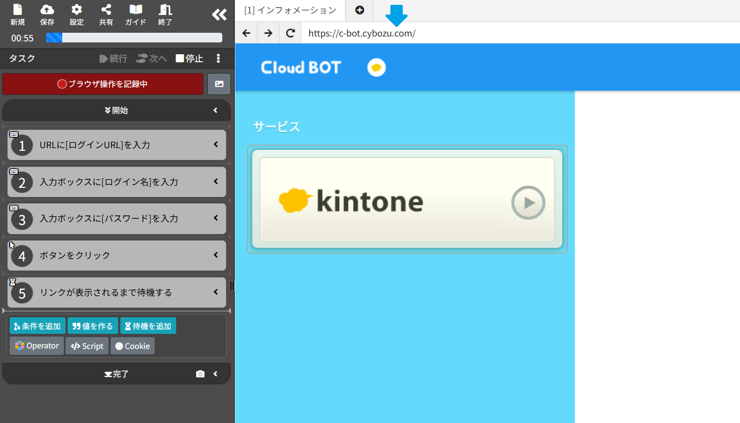The height and width of the screenshot is (423, 740).
Task: Click the サービス heading text
Action: (x=277, y=127)
